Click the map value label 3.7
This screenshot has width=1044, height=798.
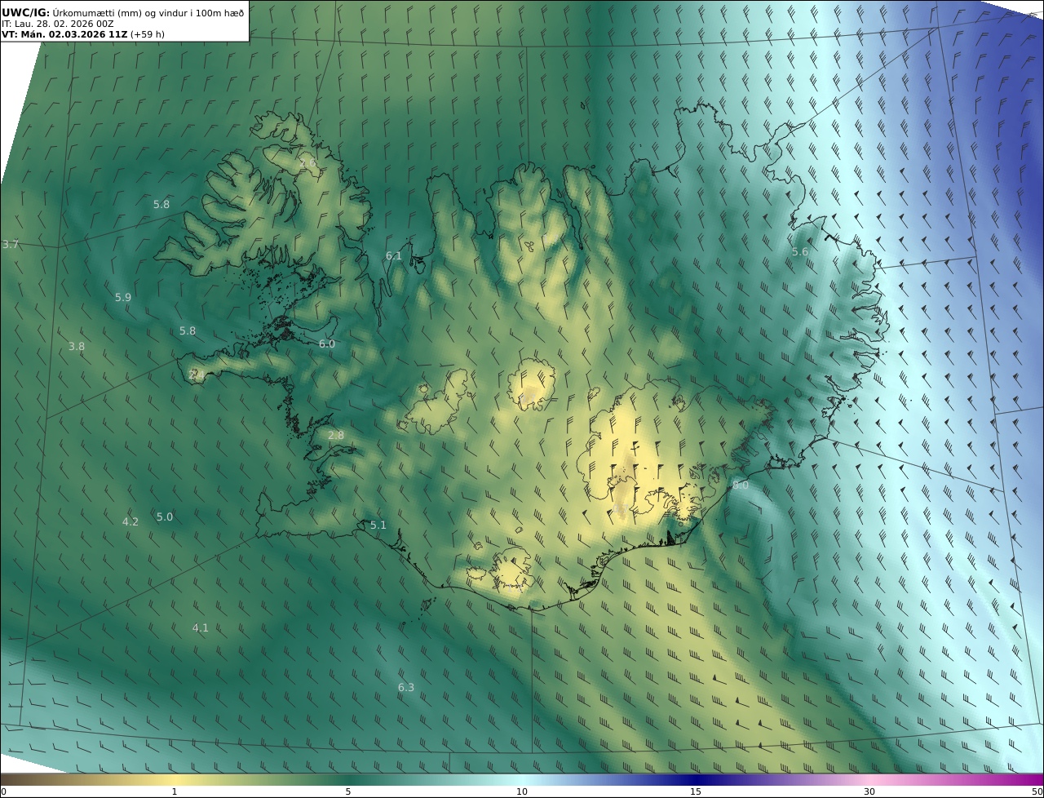pos(11,245)
